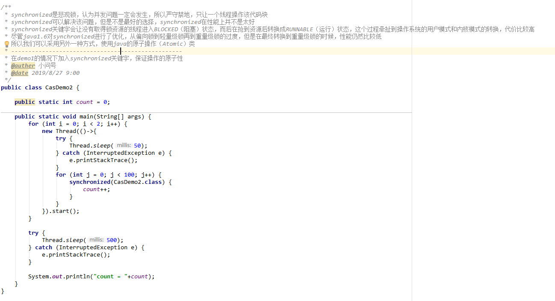555x301 pixels.
Task: Click the 'new Thread(()->{' line
Action: [69, 131]
